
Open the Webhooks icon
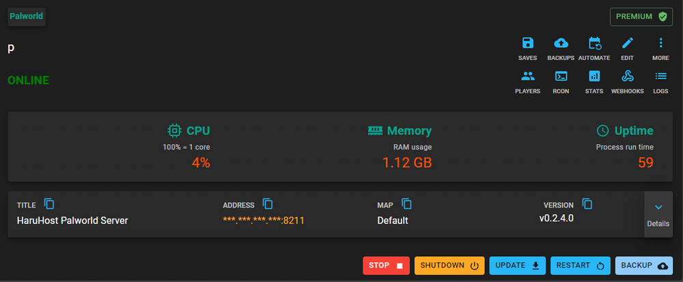coord(628,76)
